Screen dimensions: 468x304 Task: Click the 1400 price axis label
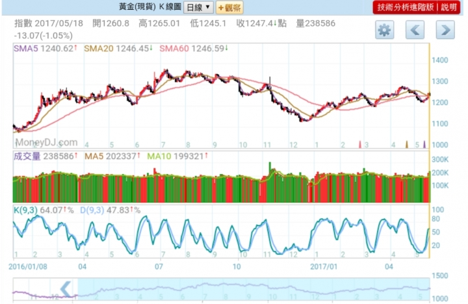tap(439, 60)
